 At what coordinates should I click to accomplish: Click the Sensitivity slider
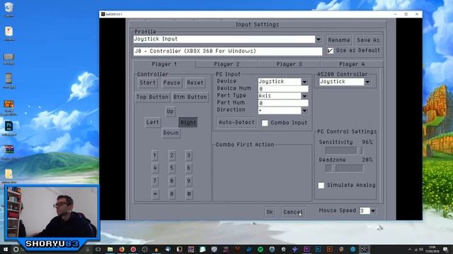click(x=344, y=150)
